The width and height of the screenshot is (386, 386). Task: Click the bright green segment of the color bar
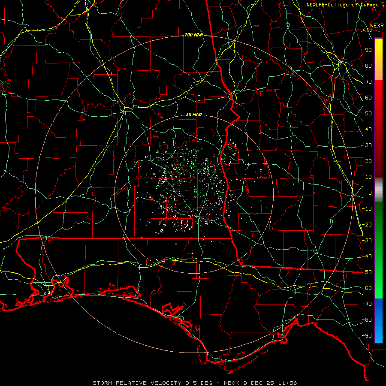pos(379,250)
